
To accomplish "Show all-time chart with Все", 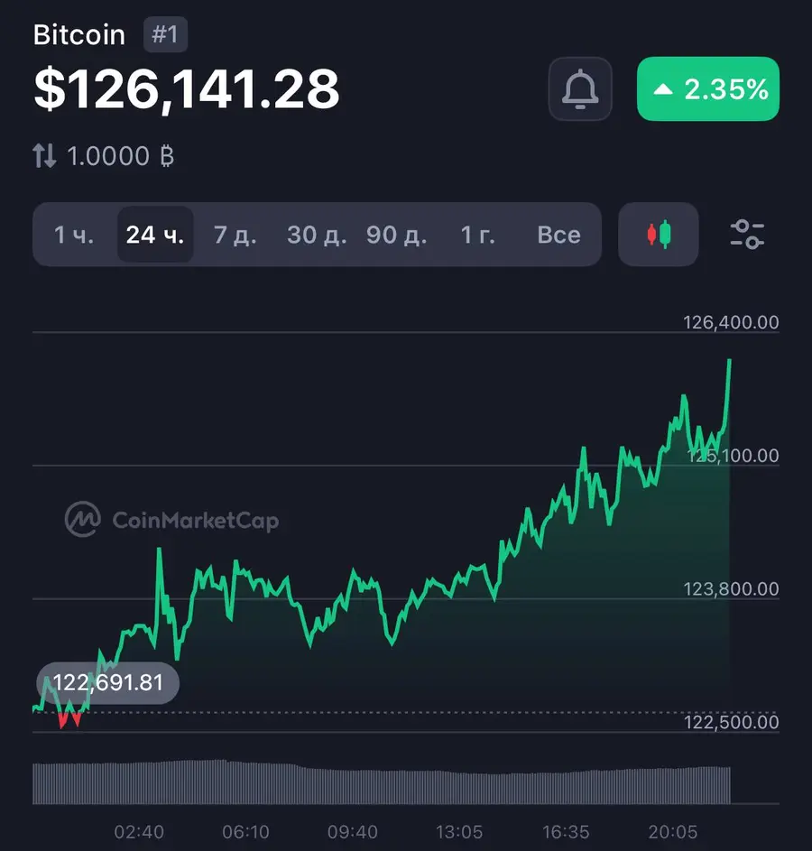I will point(558,235).
